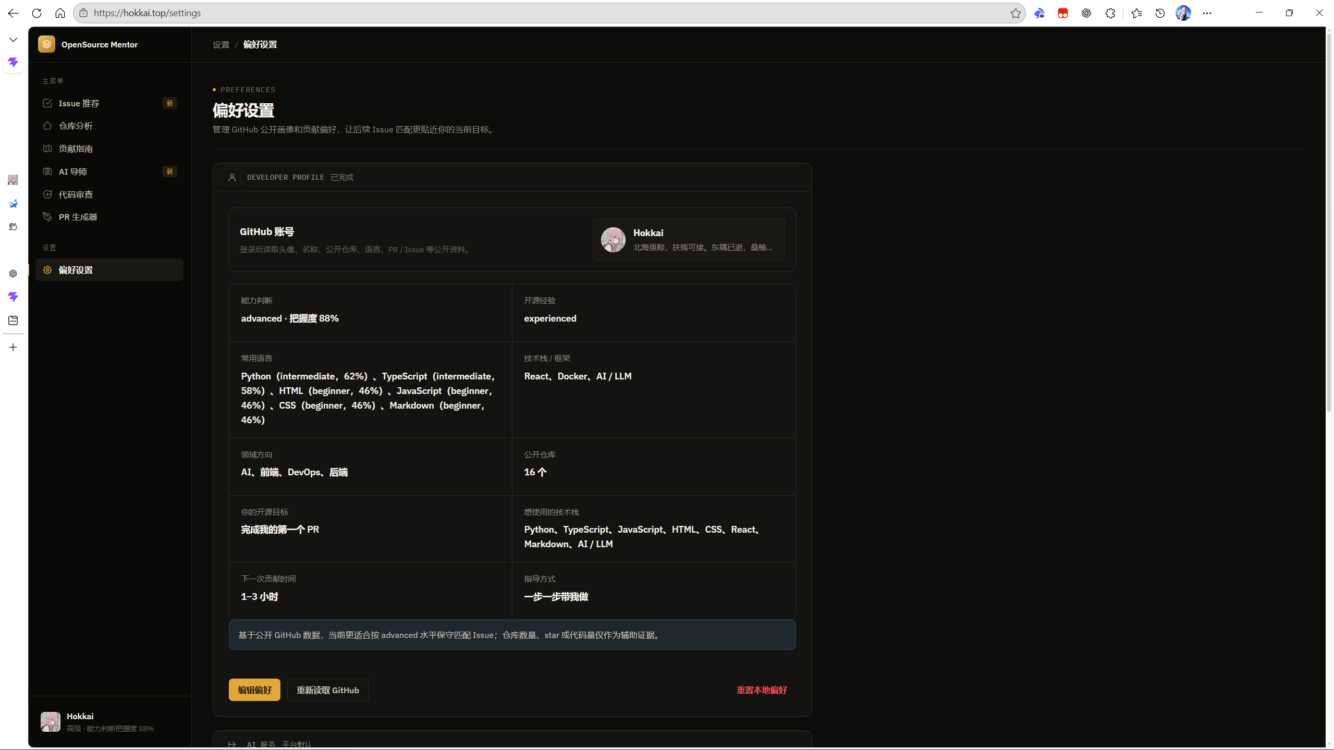Open a new tab with the plus icon

[13, 347]
